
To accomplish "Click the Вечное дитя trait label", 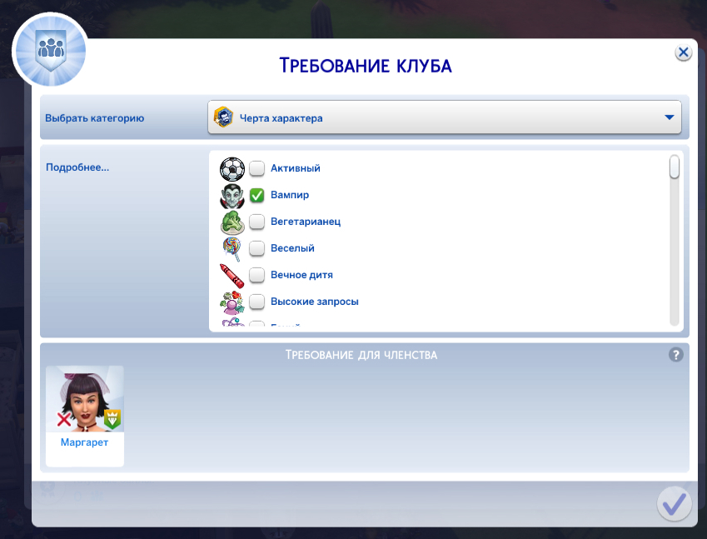I will point(301,275).
